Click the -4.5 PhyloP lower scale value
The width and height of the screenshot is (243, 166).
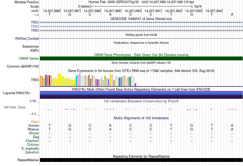[33, 114]
